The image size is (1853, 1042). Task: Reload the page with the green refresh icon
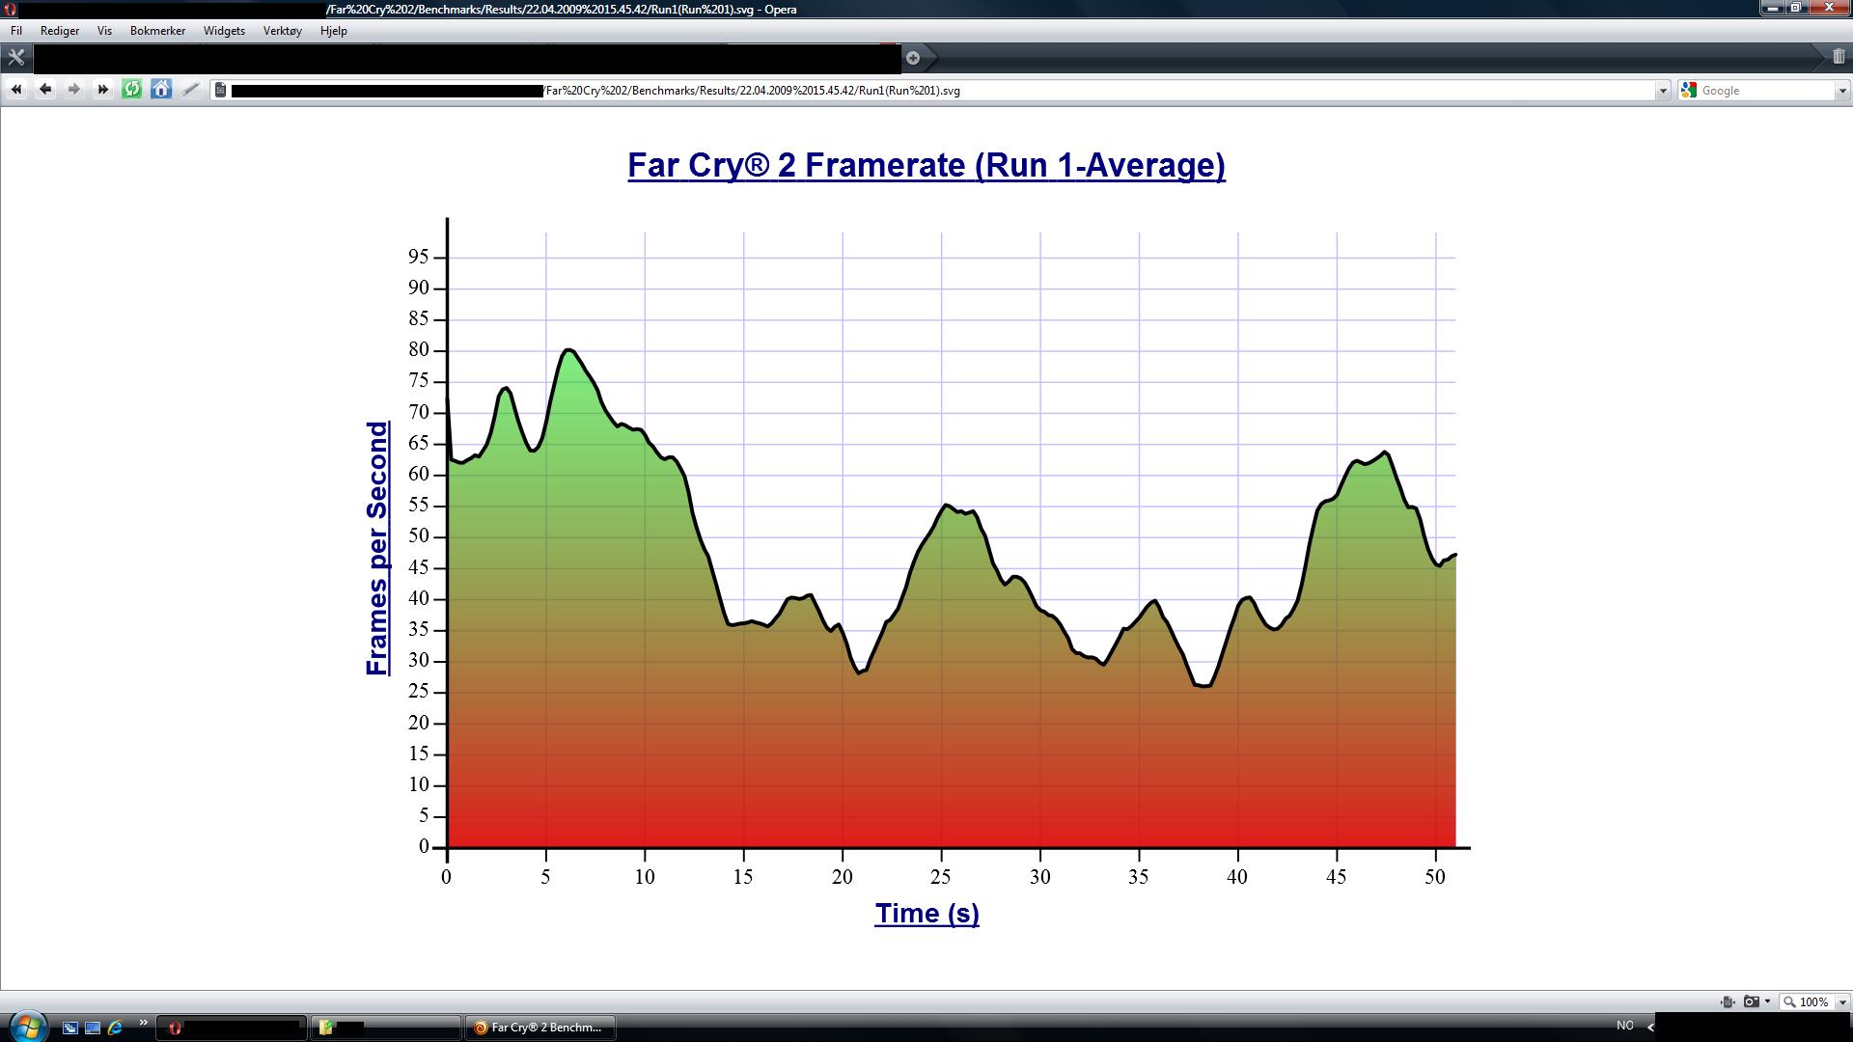pyautogui.click(x=132, y=90)
